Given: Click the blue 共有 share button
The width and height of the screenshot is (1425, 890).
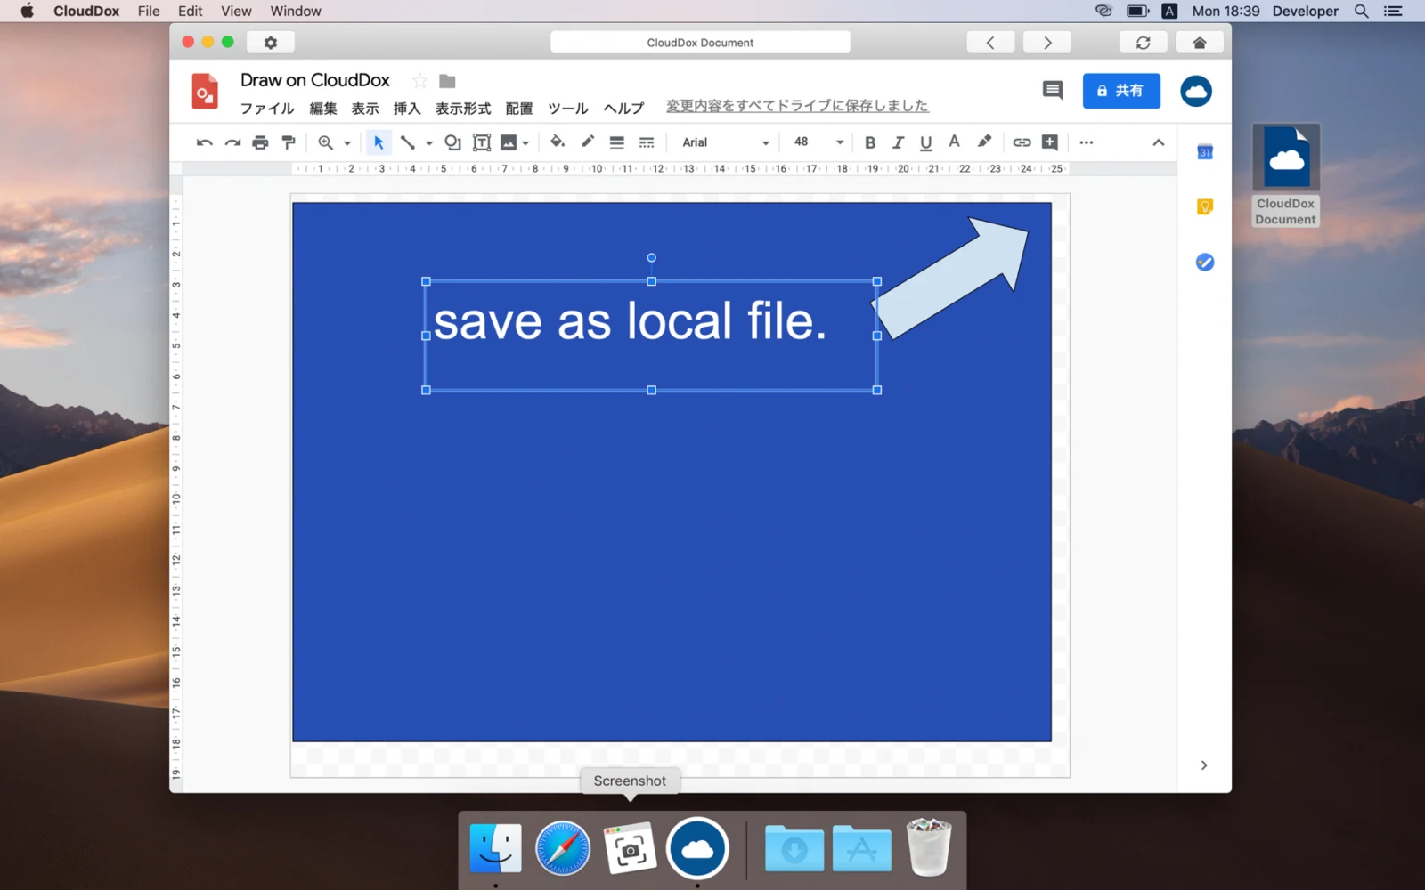Looking at the screenshot, I should click(x=1121, y=91).
